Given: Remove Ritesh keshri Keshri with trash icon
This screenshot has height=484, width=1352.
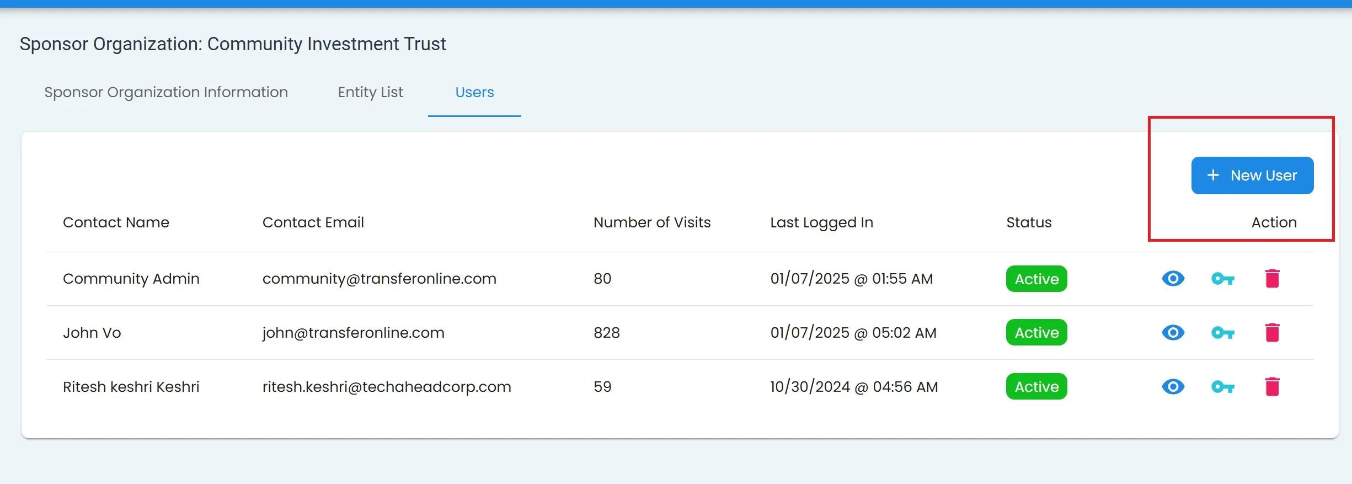Looking at the screenshot, I should coord(1272,387).
